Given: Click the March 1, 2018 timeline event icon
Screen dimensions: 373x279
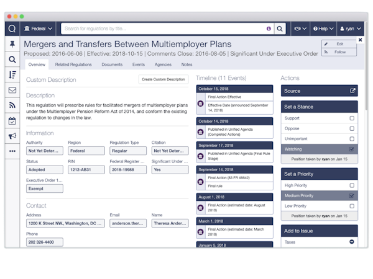Looking at the screenshot, I should click(201, 231).
